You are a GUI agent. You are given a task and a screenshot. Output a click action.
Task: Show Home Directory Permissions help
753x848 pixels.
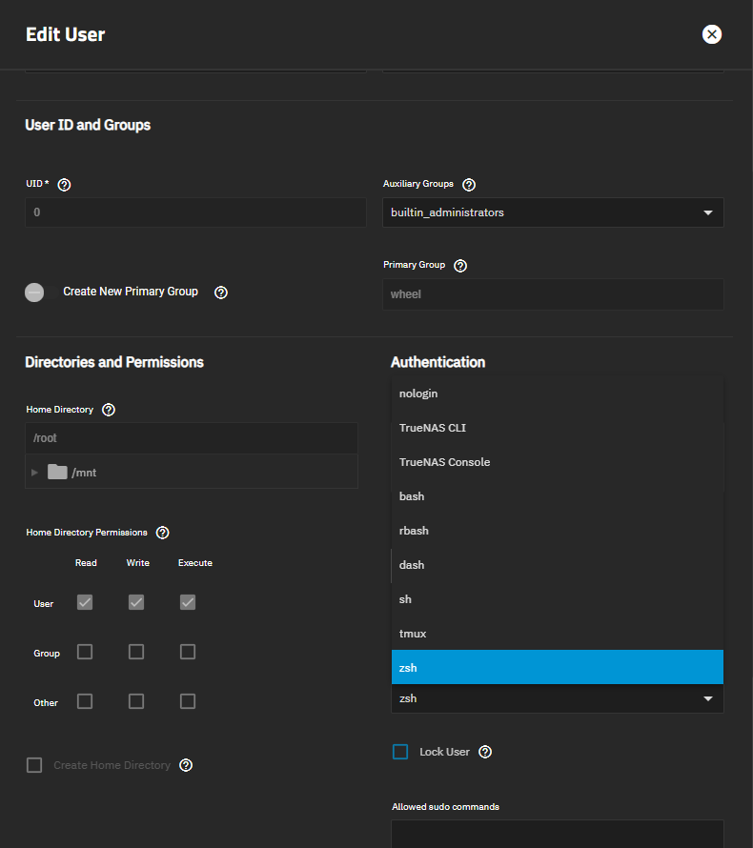point(162,533)
